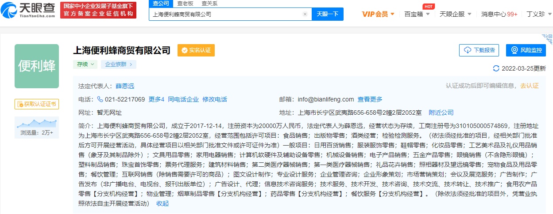Select the 查关系 tab
The width and height of the screenshot is (553, 214).
[209, 4]
